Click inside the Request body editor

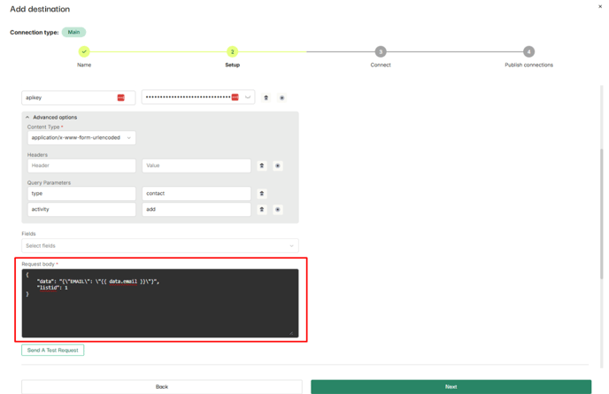tap(160, 303)
